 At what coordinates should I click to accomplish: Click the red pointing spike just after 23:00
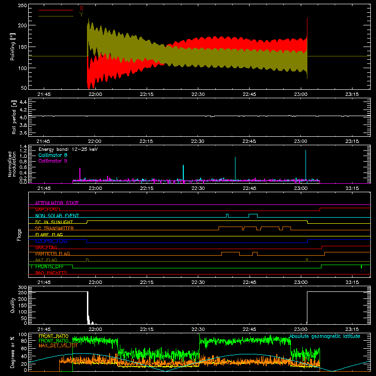click(x=307, y=28)
